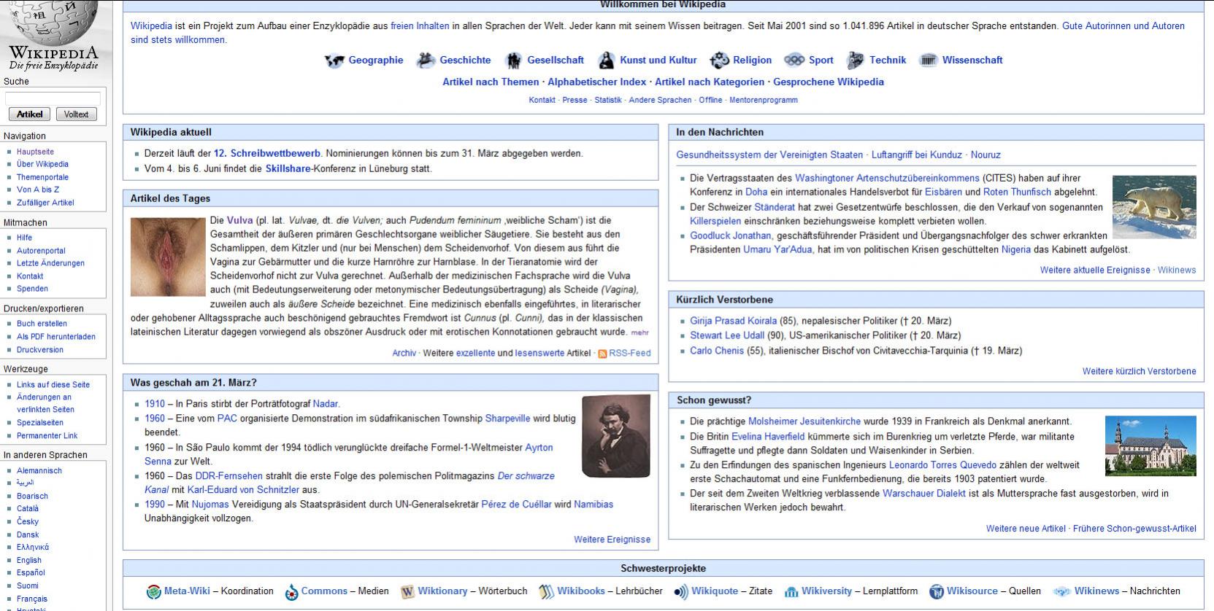1214x611 pixels.
Task: Open Weitere Ereignisse link
Action: (612, 540)
